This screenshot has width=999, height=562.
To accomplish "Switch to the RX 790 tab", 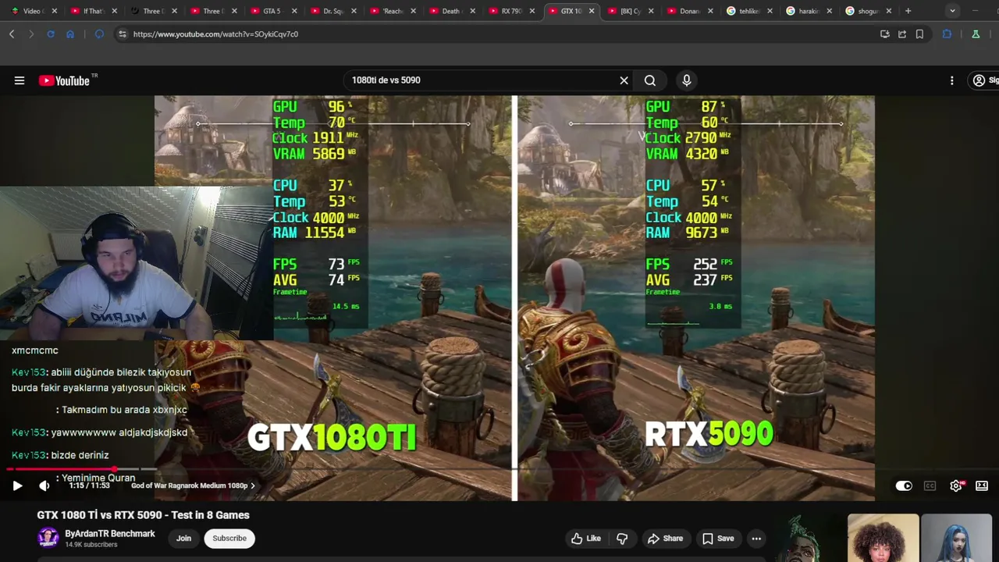I will click(x=510, y=11).
